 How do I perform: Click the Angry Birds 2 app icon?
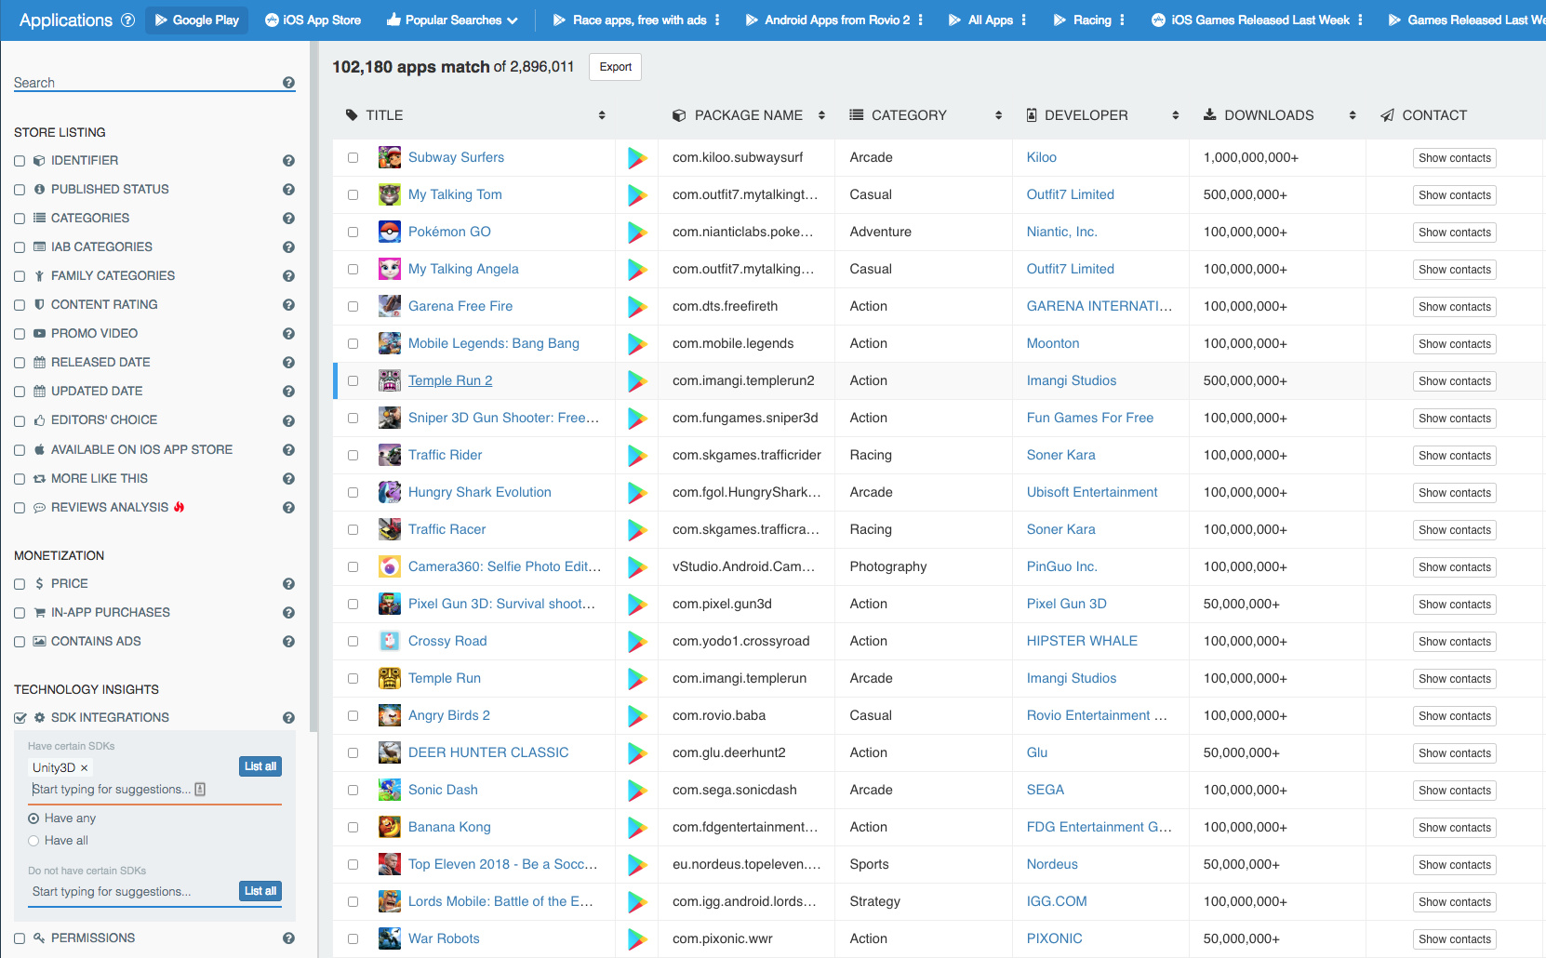[390, 715]
